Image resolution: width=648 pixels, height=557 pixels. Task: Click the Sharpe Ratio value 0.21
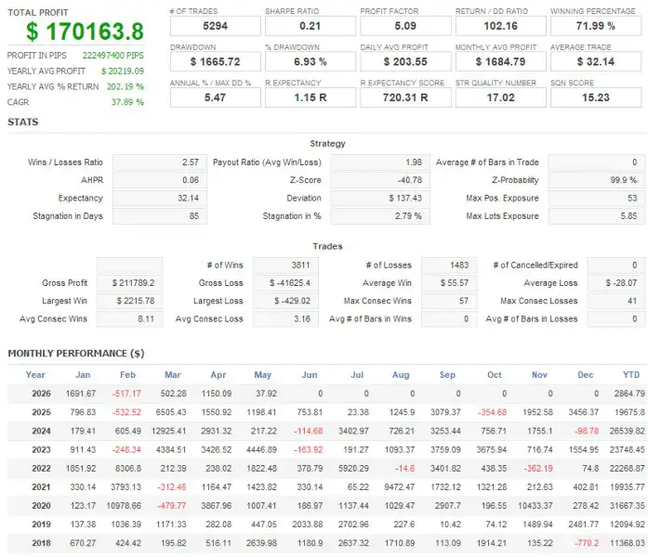(311, 26)
